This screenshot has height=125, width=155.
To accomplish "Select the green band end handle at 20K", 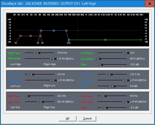I will [x=141, y=40].
